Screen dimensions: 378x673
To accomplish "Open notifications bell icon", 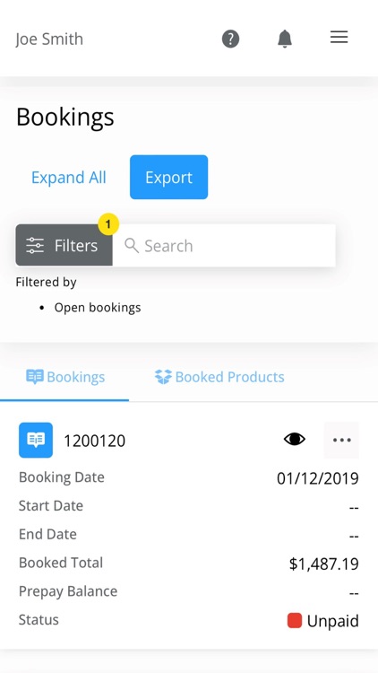I will 285,39.
